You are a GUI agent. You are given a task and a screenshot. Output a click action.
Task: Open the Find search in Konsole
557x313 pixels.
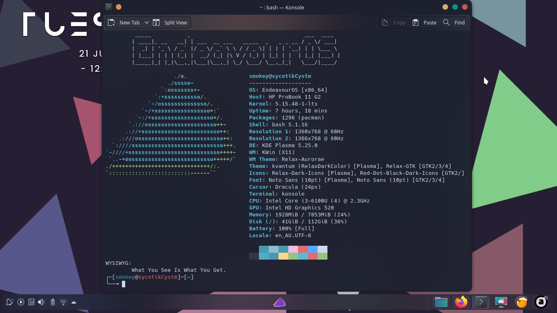click(x=454, y=22)
